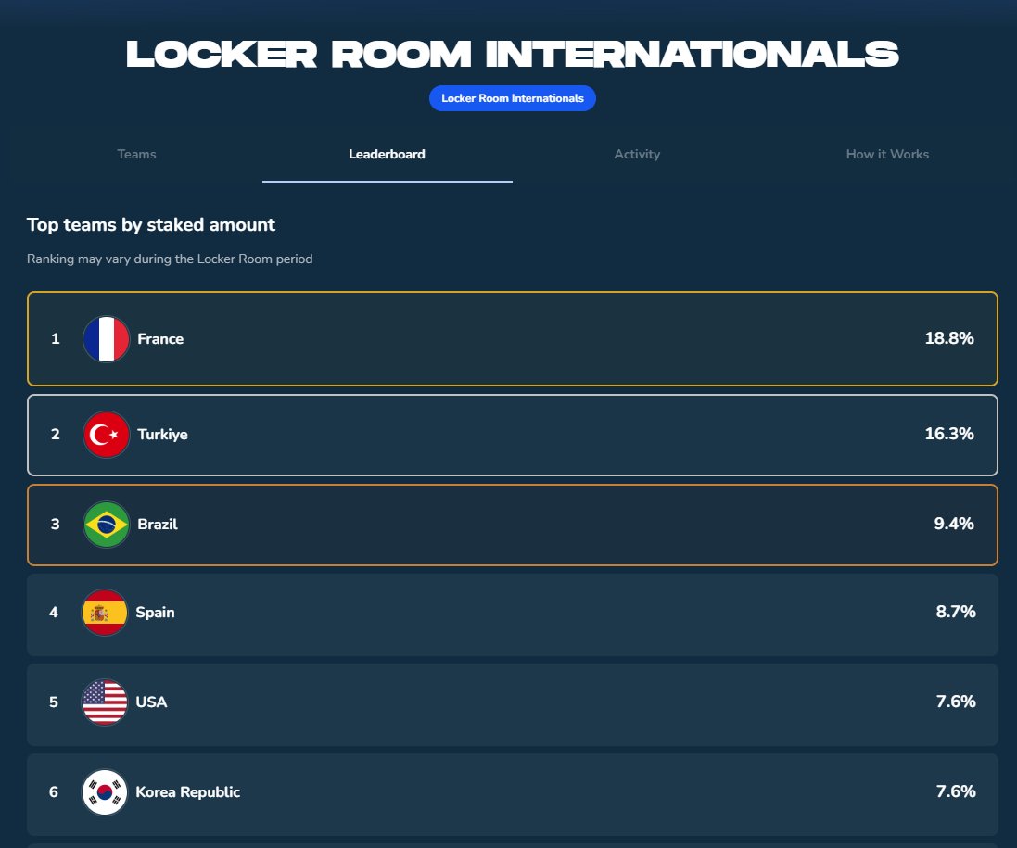
Task: Switch to the Teams tab
Action: point(136,155)
